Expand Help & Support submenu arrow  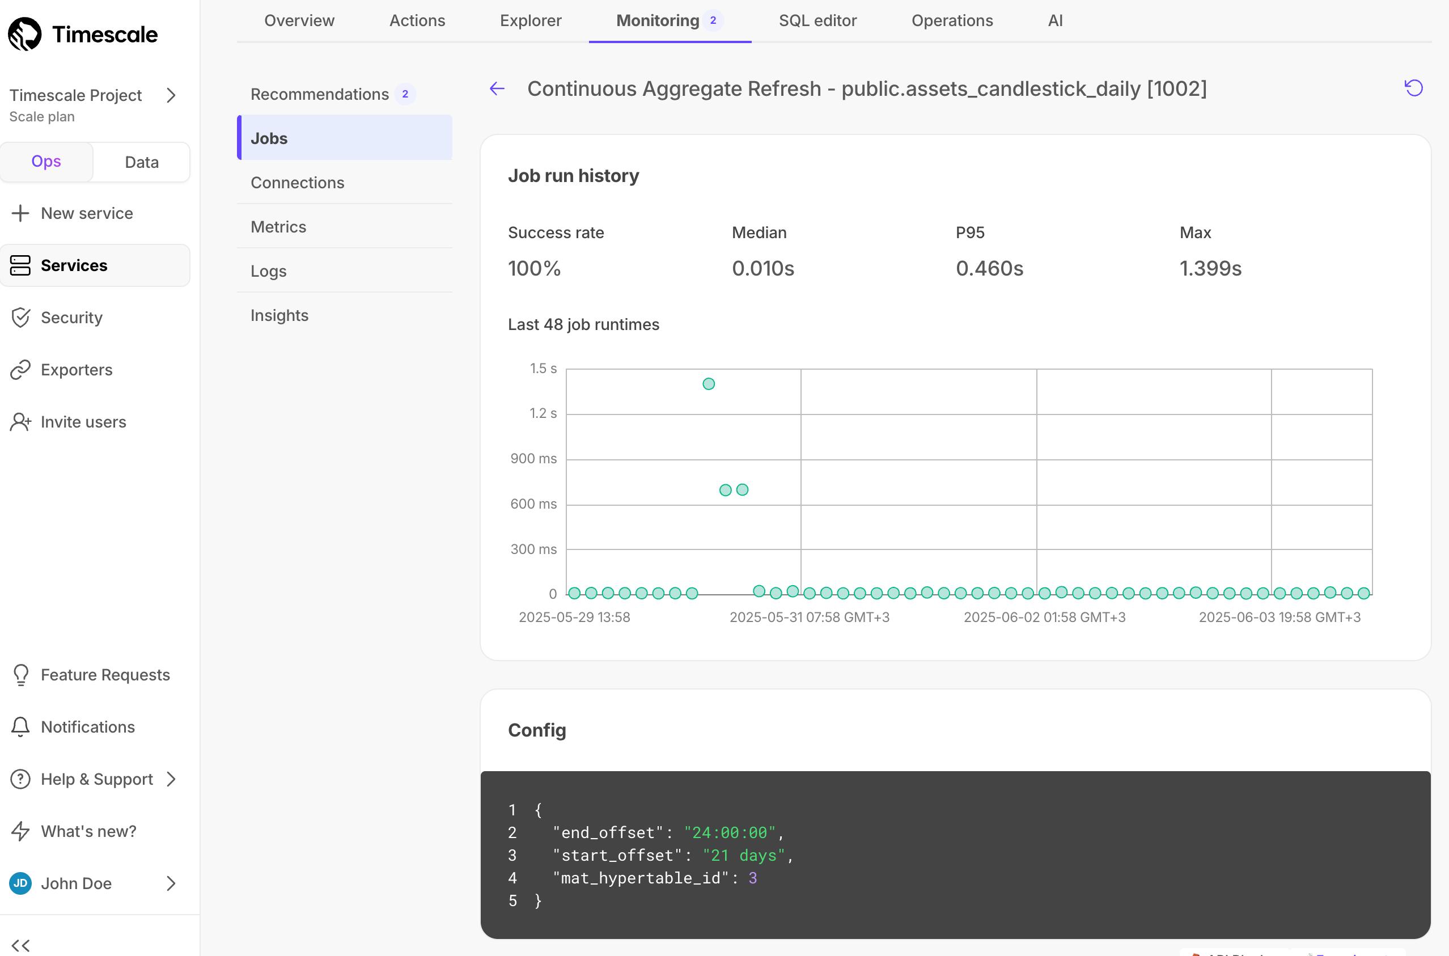coord(171,779)
